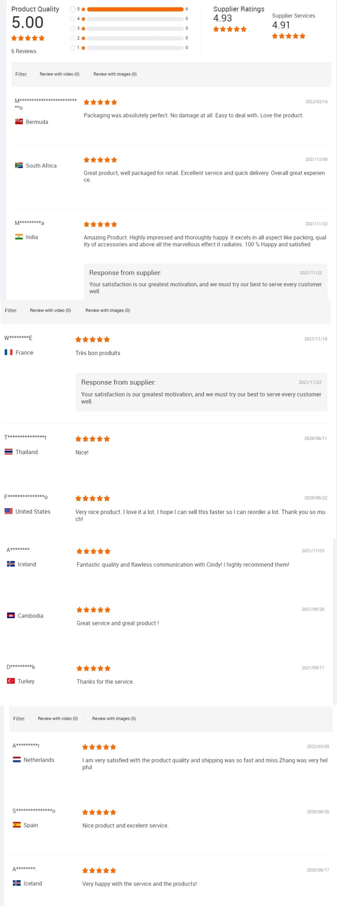This screenshot has width=337, height=906.
Task: Open the 6 Reviews link
Action: point(23,51)
